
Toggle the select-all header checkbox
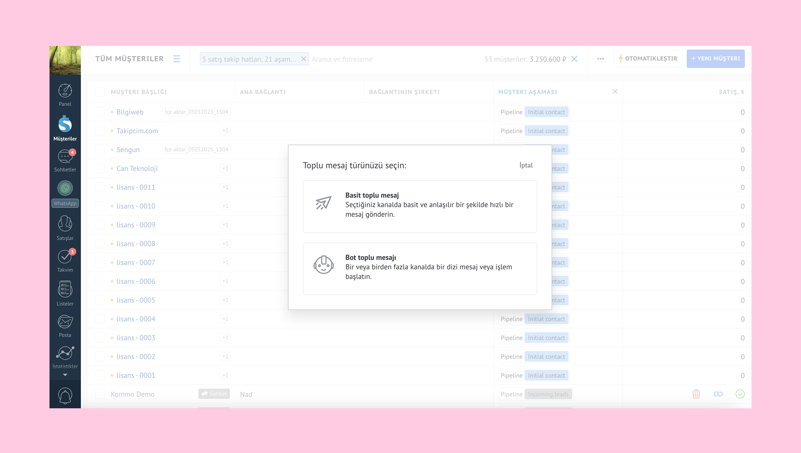(x=100, y=92)
